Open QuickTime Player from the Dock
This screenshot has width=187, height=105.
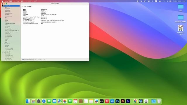pyautogui.click(x=141, y=101)
